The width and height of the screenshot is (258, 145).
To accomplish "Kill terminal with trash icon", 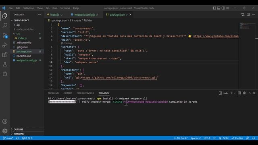I will 244,93.
